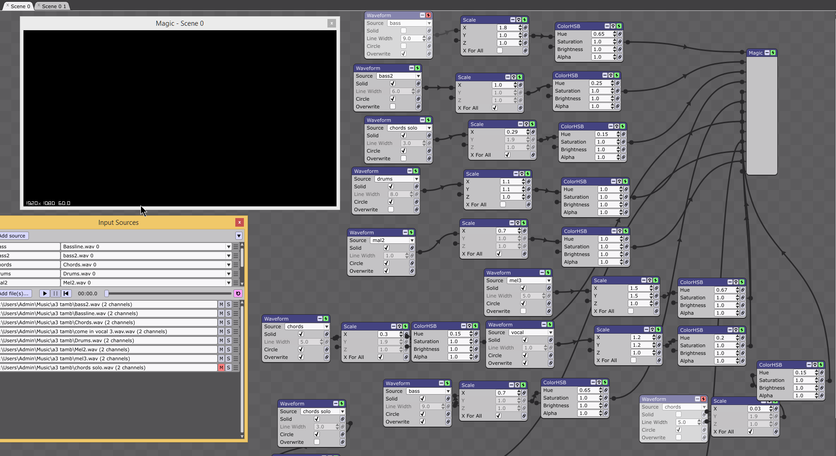
Task: Close the Input Sources panel
Action: tap(239, 222)
